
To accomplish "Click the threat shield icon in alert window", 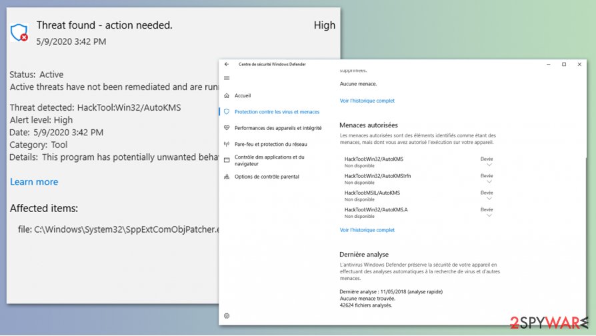I will [19, 33].
